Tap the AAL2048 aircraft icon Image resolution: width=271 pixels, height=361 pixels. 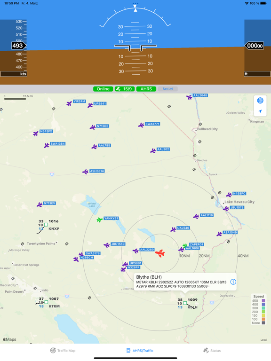(189, 97)
